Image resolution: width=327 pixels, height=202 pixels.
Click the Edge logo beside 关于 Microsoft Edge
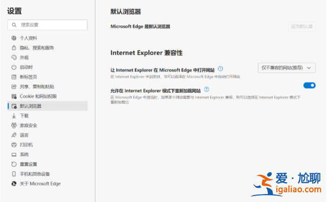tap(14, 184)
